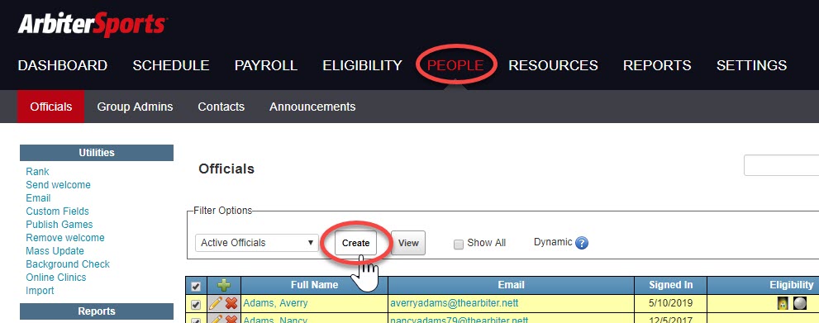Switch to the Contacts tab
Image resolution: width=819 pixels, height=323 pixels.
point(221,107)
